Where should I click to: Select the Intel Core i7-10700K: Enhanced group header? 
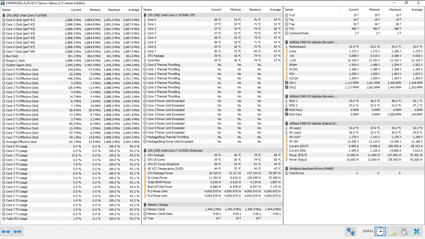click(x=212, y=151)
